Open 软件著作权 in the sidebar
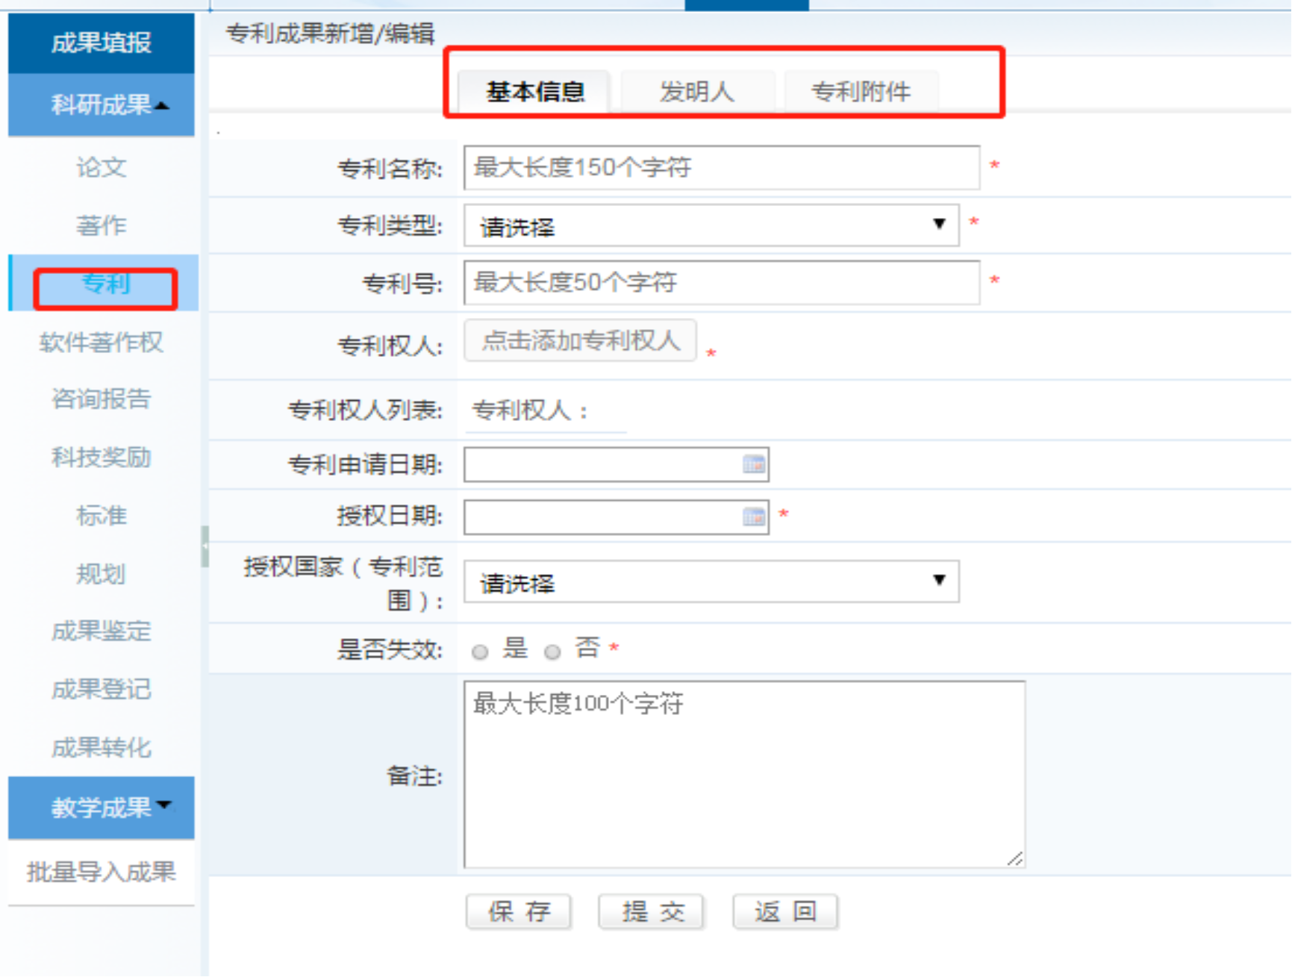 102,342
